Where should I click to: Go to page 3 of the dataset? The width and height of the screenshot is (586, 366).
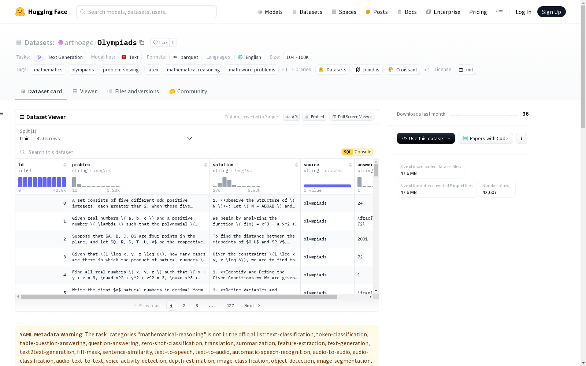(x=197, y=306)
